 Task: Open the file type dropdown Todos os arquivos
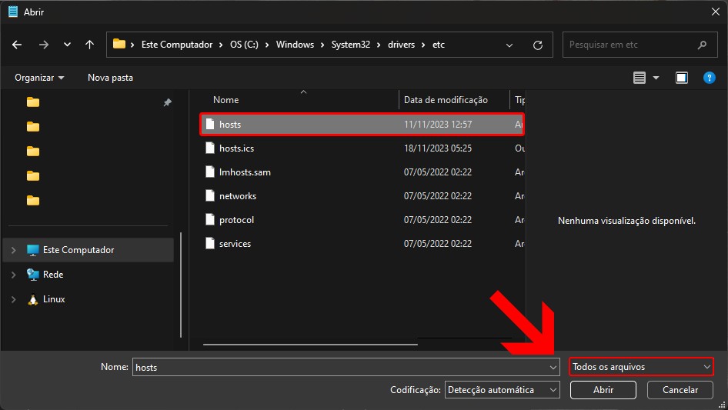pyautogui.click(x=641, y=367)
